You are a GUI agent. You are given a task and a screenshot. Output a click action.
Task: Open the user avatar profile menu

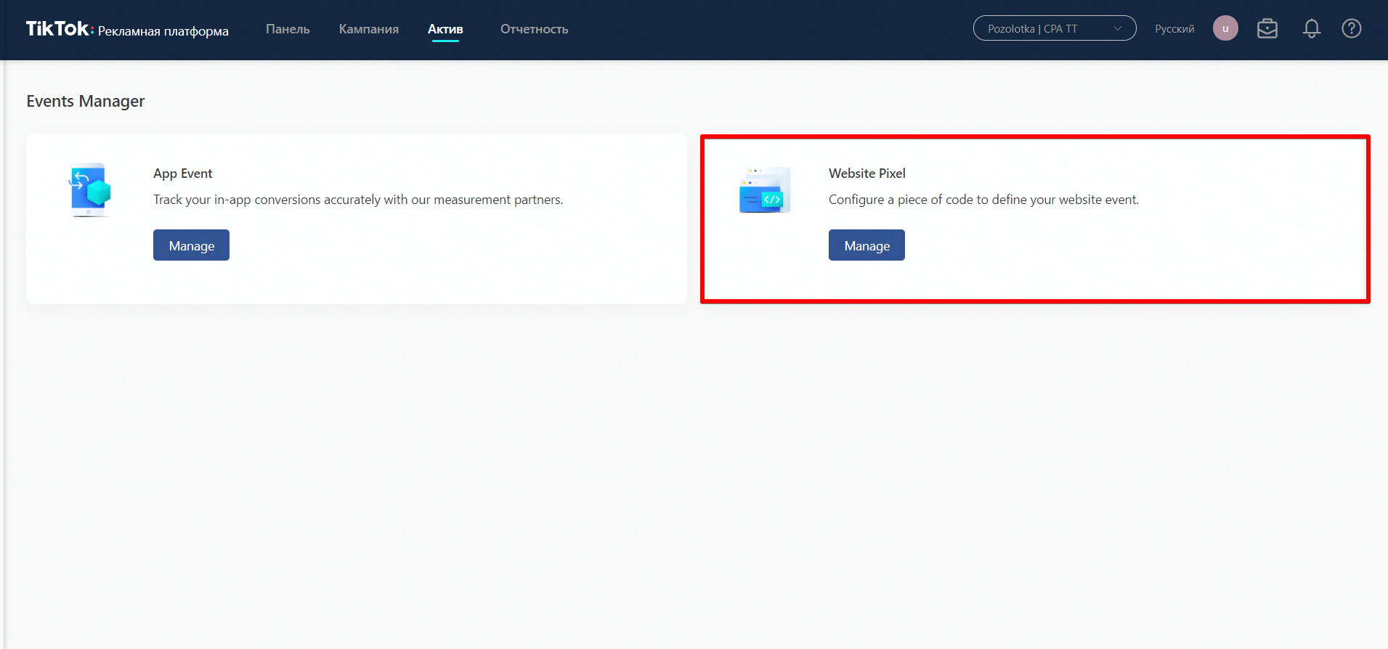tap(1225, 29)
